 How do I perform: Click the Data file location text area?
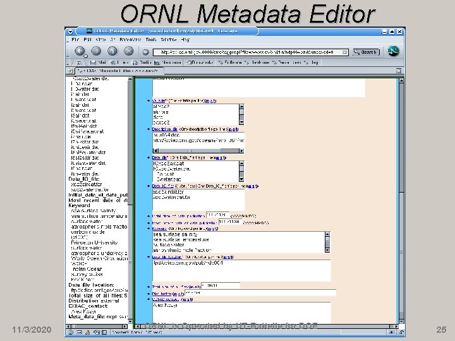tap(241, 270)
